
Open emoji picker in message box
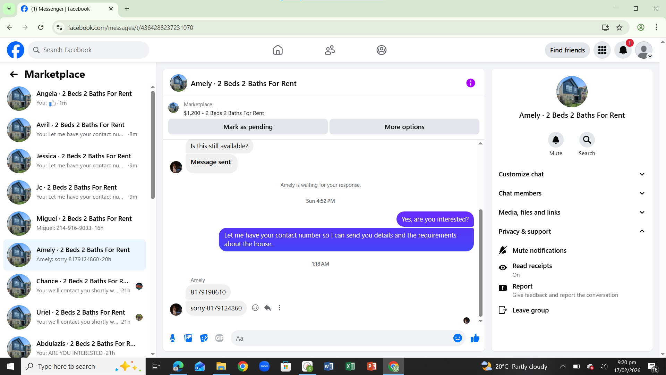(458, 338)
